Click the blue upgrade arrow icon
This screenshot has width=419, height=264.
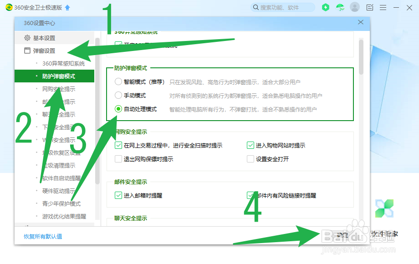point(67,7)
